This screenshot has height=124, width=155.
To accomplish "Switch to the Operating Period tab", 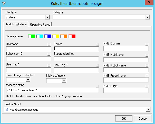I will click(40, 25).
